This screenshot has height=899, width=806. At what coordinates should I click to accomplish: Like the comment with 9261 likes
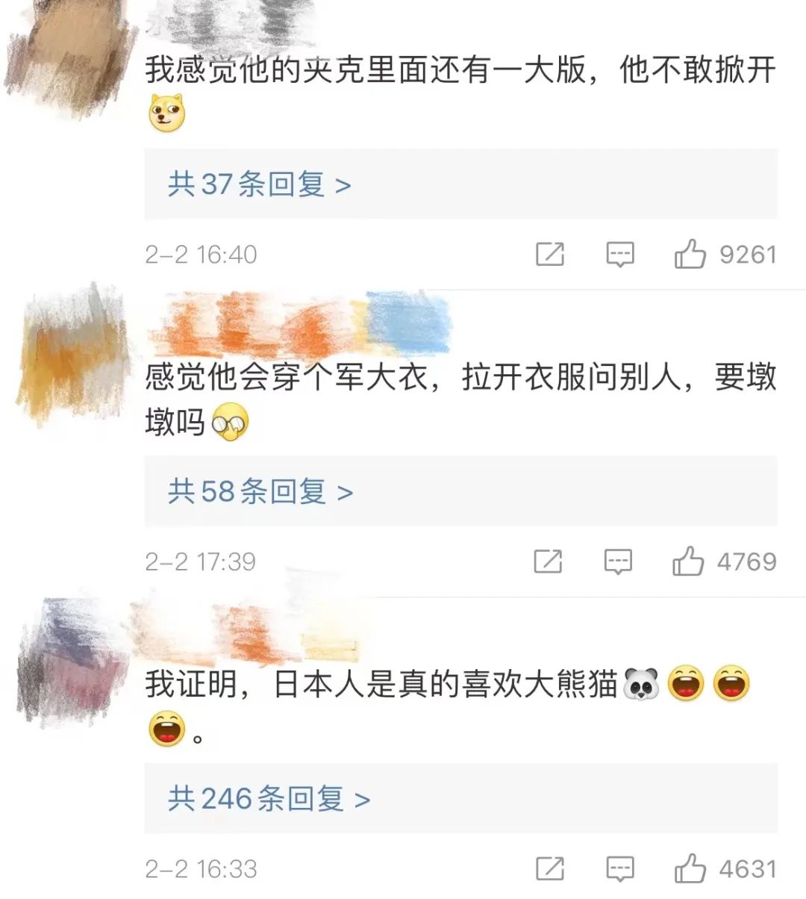(x=690, y=255)
